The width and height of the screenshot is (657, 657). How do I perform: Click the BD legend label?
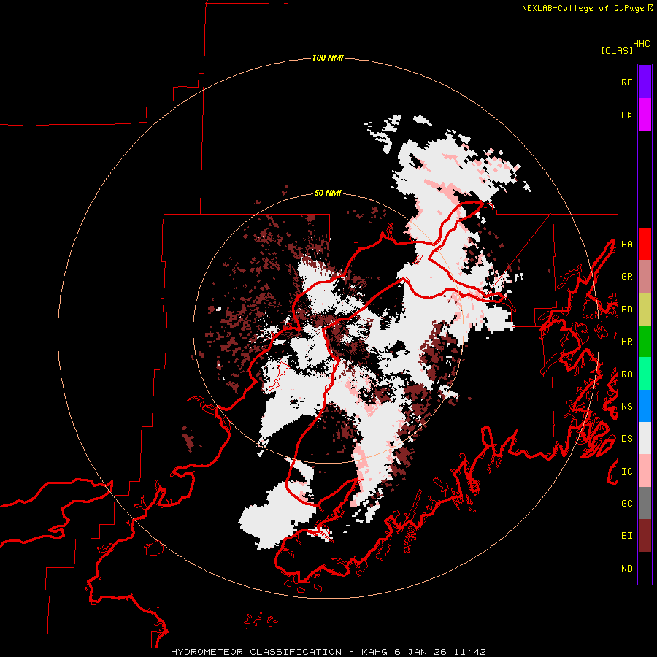click(x=627, y=310)
